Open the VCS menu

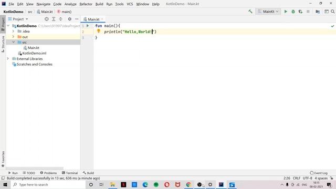pyautogui.click(x=130, y=4)
